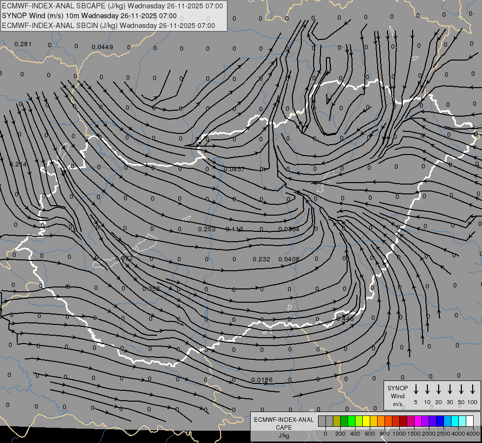
Task: Click the 0.352 value on the map
Action: pyautogui.click(x=151, y=288)
